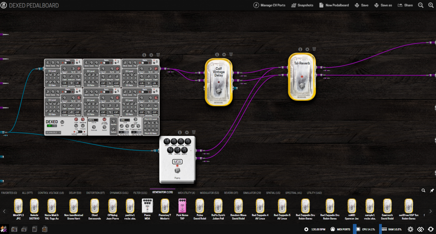Open the SINE LFO wave dropdown
436x234 pixels.
(x=125, y=120)
